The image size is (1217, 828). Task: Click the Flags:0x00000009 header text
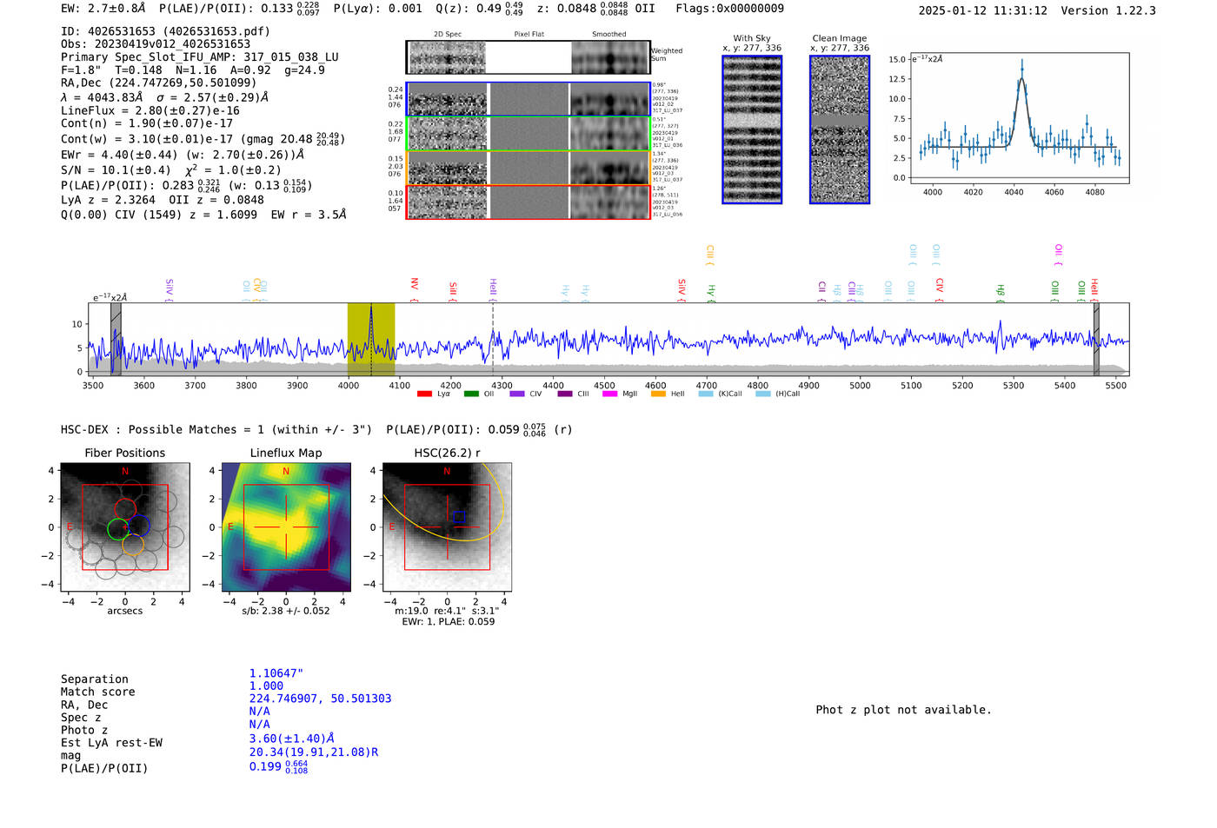coord(730,9)
